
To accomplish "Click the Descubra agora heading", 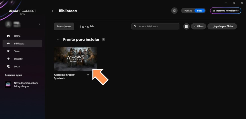I will coord(13,75).
